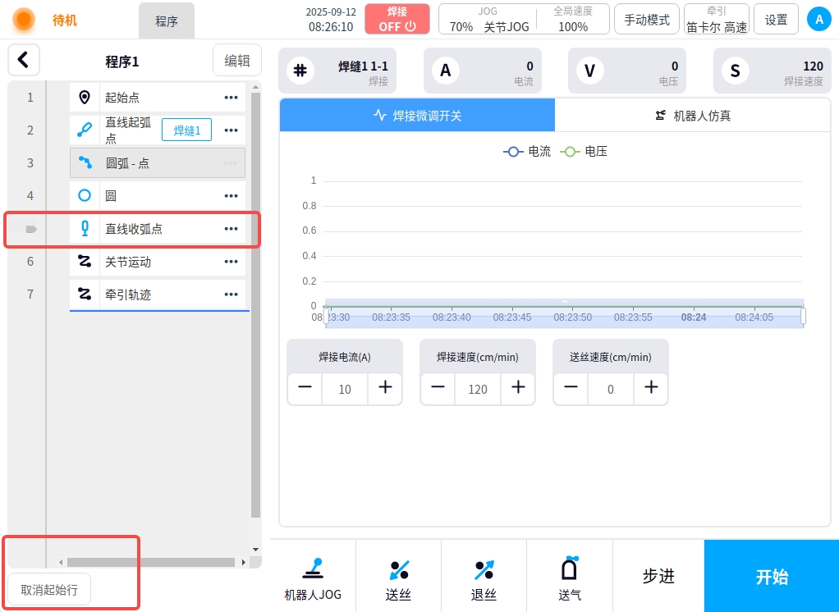Screen dimensions: 839x612
Task: Click the user avatar 'A' icon
Action: click(818, 19)
